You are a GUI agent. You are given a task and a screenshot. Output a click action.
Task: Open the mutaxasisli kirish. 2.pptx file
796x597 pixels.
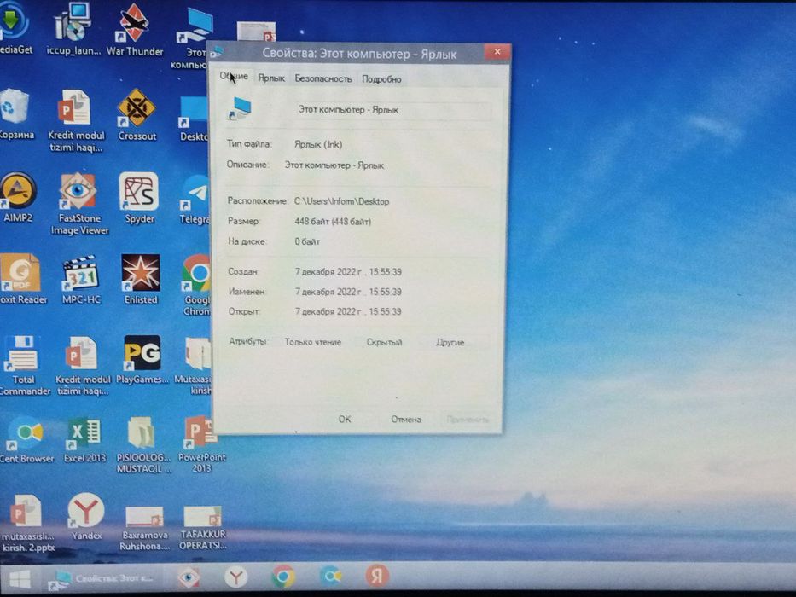[x=27, y=523]
